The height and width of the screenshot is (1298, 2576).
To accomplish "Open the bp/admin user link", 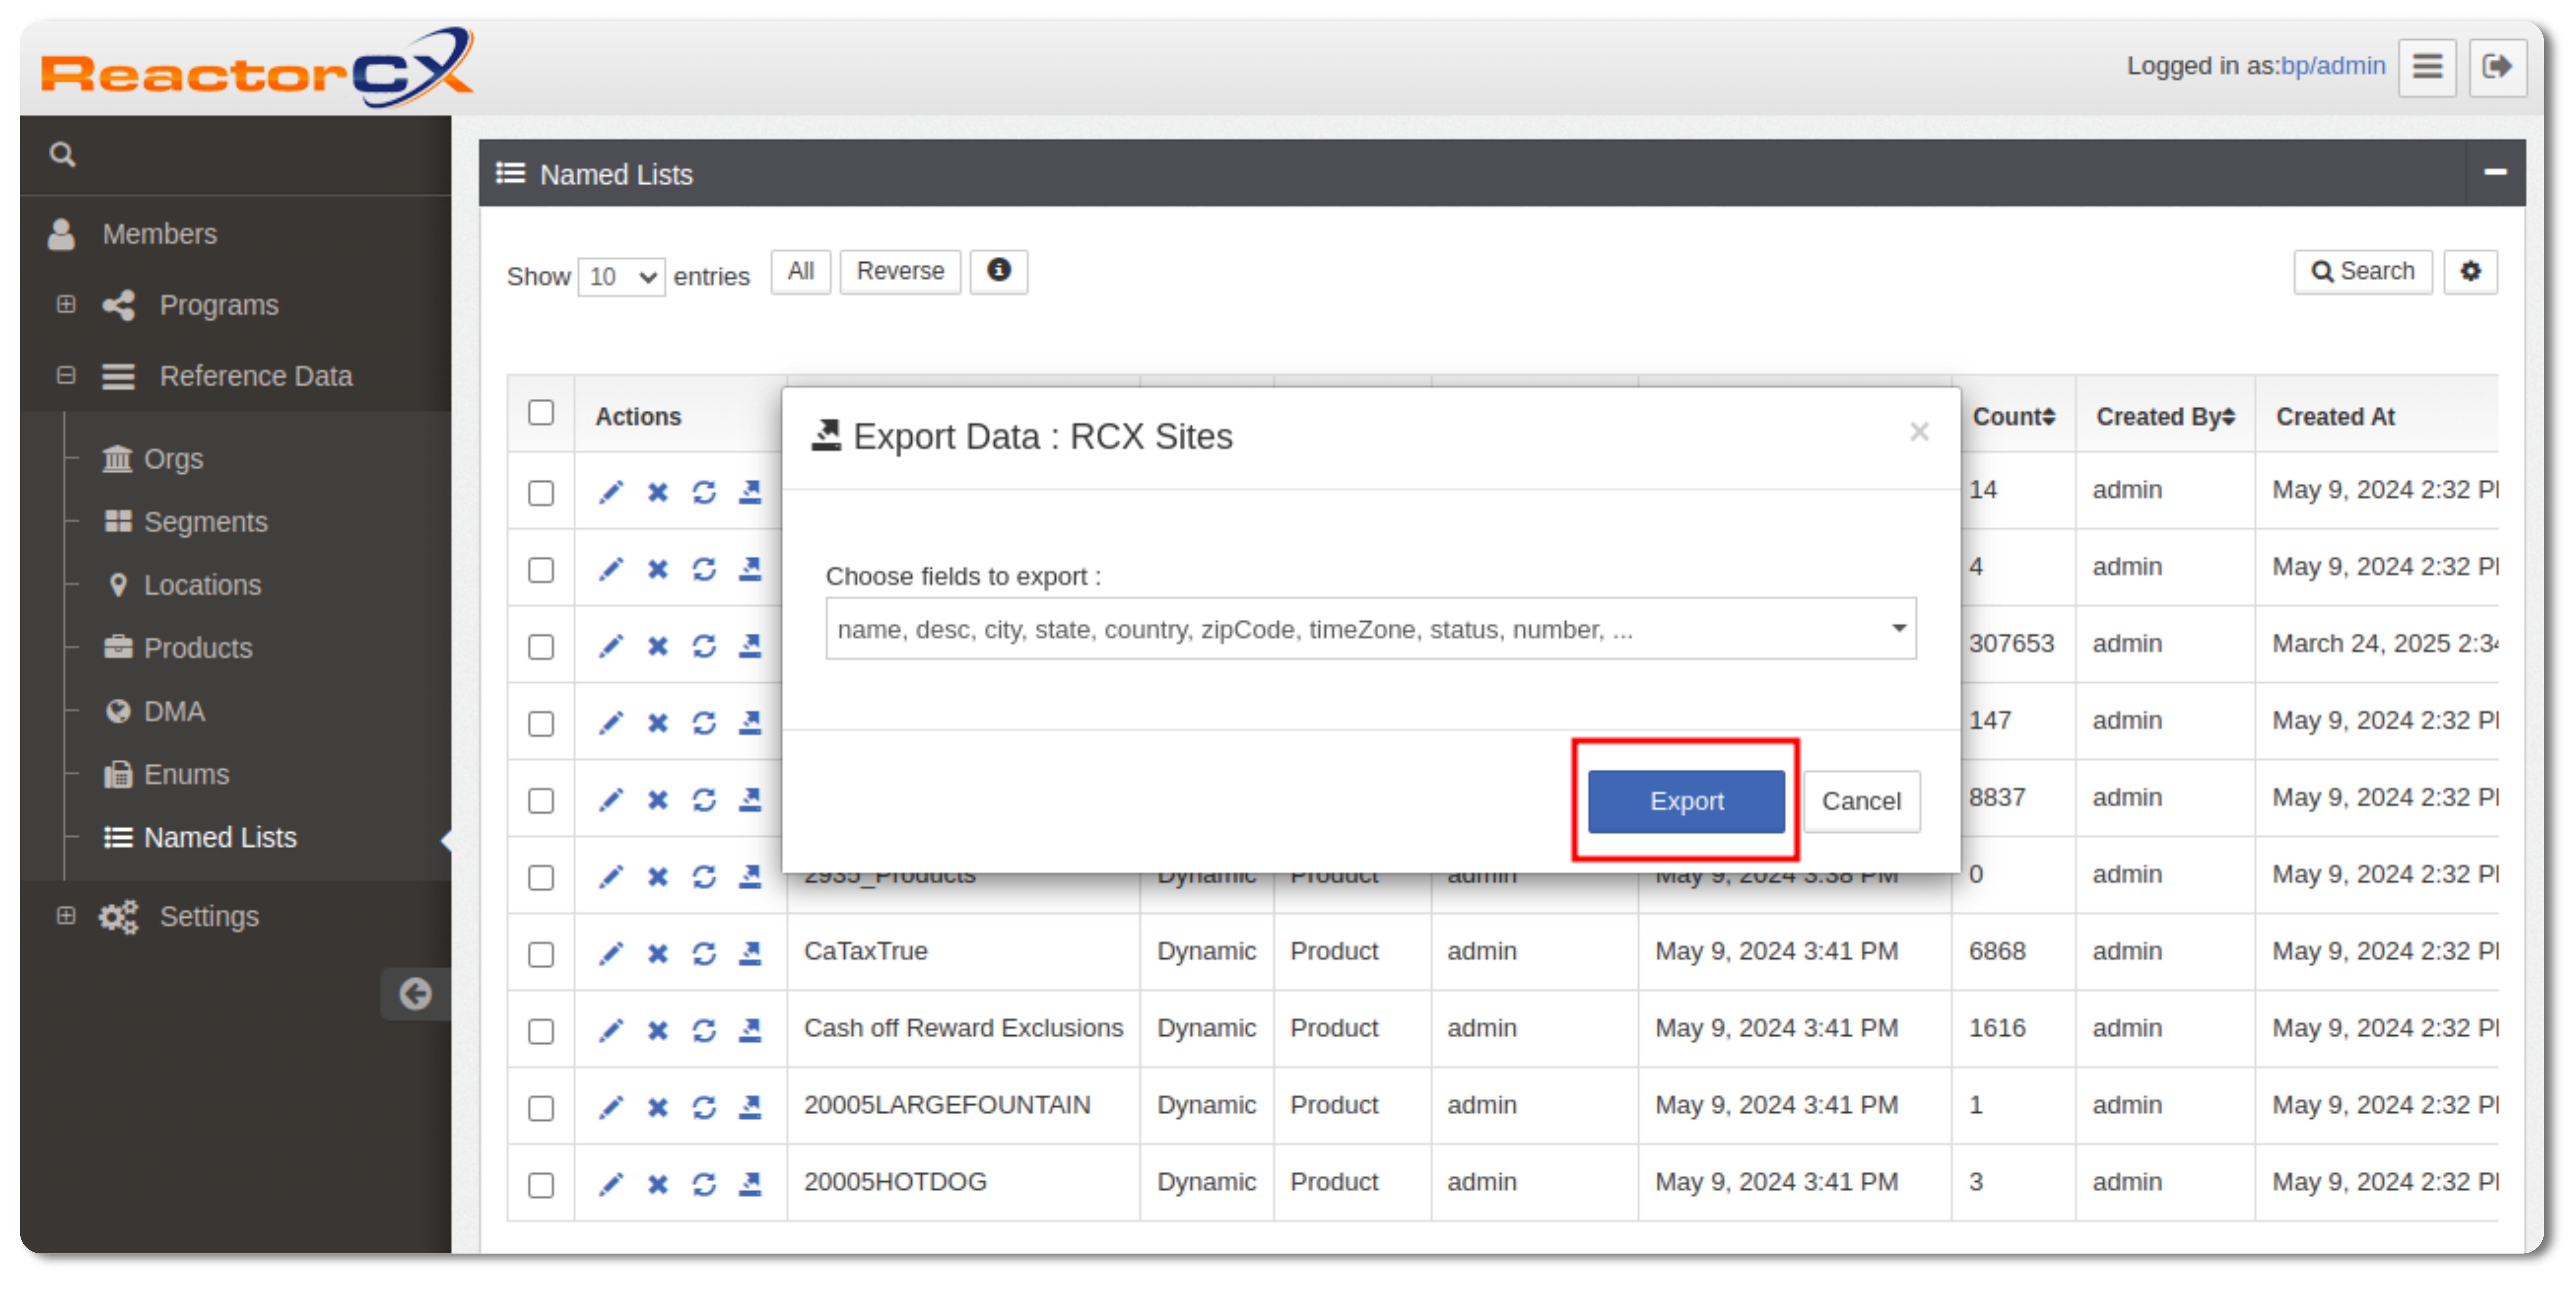I will tap(2333, 66).
